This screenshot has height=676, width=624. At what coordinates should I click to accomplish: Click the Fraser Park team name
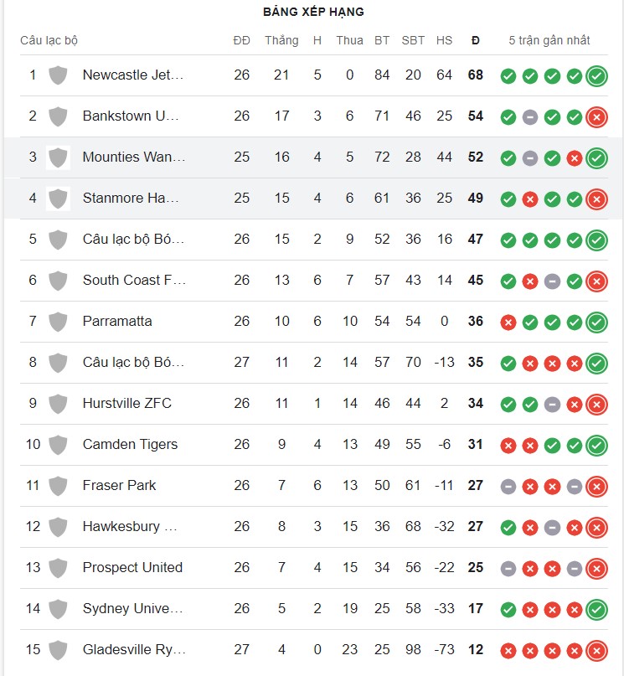[119, 485]
